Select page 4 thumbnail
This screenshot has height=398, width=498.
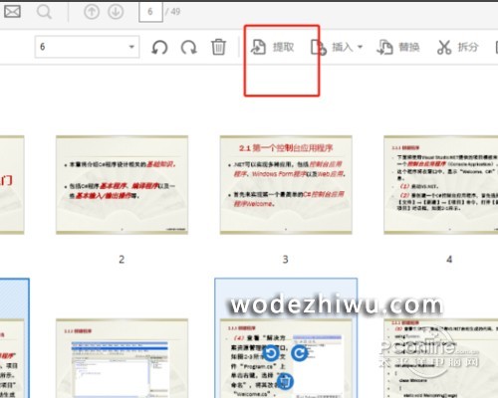coord(441,185)
